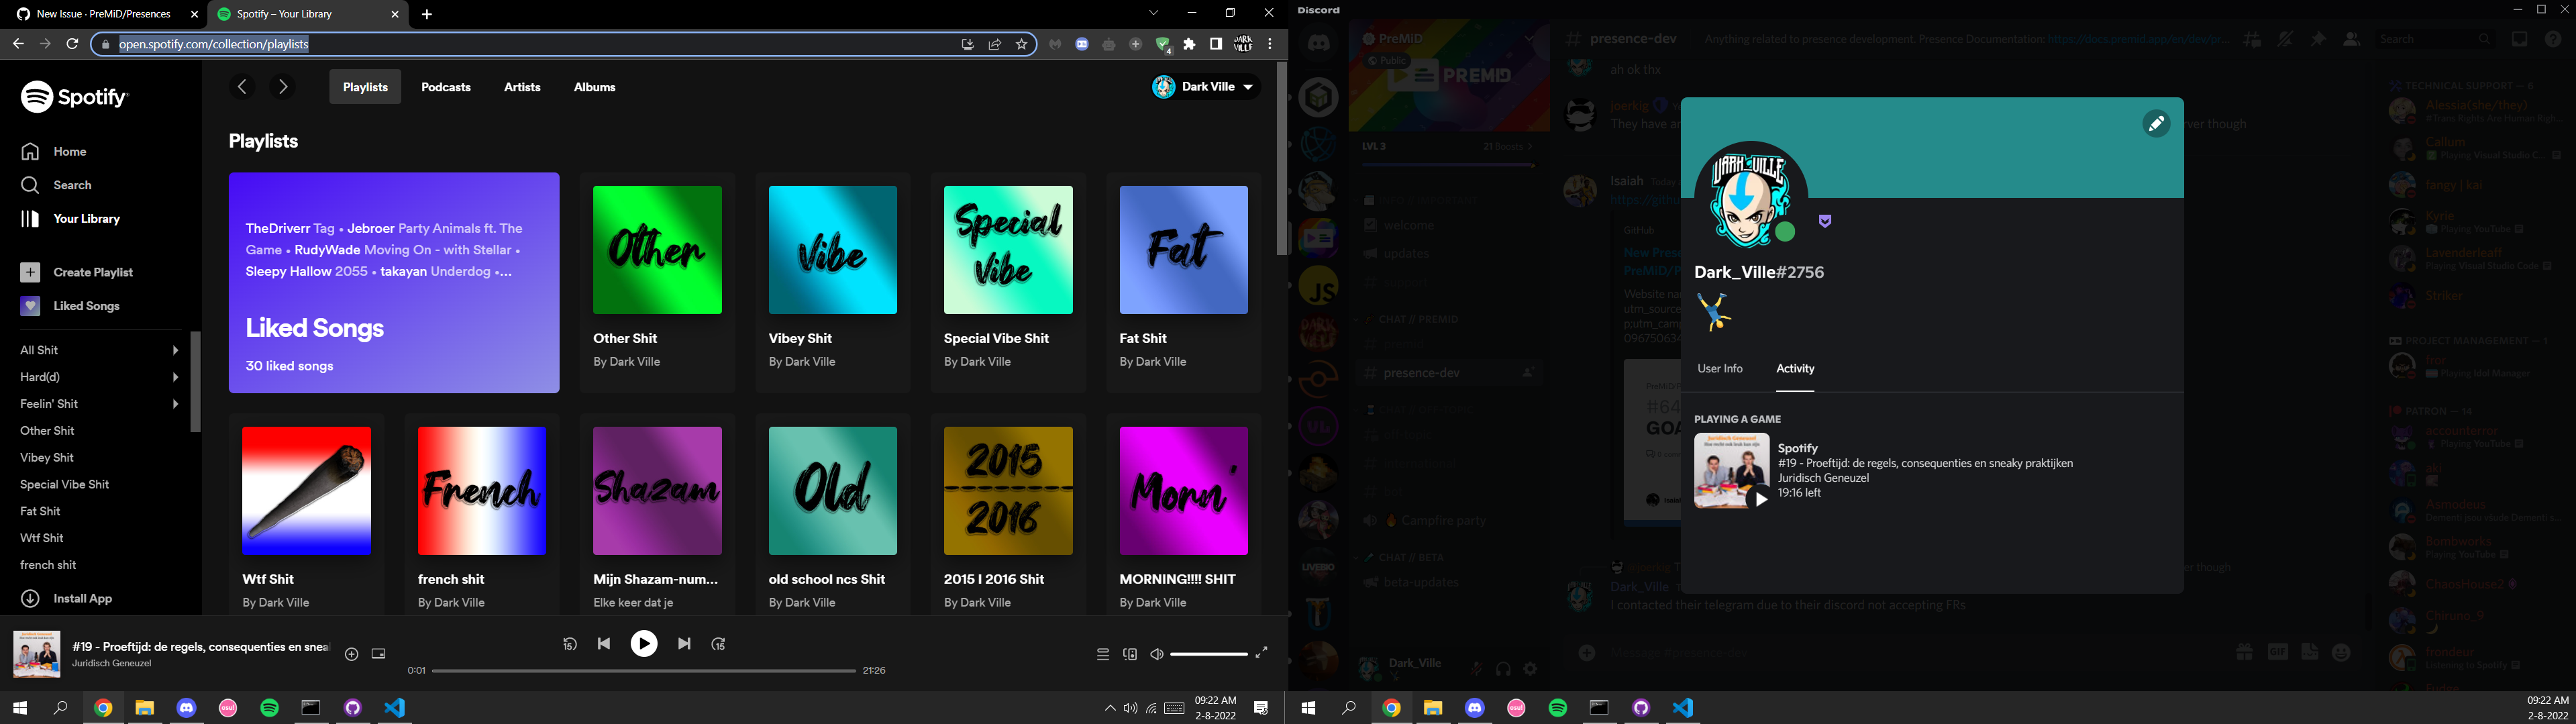This screenshot has height=724, width=2576.
Task: Open the MORNING!!!! SHIT playlist cover
Action: 1184,491
